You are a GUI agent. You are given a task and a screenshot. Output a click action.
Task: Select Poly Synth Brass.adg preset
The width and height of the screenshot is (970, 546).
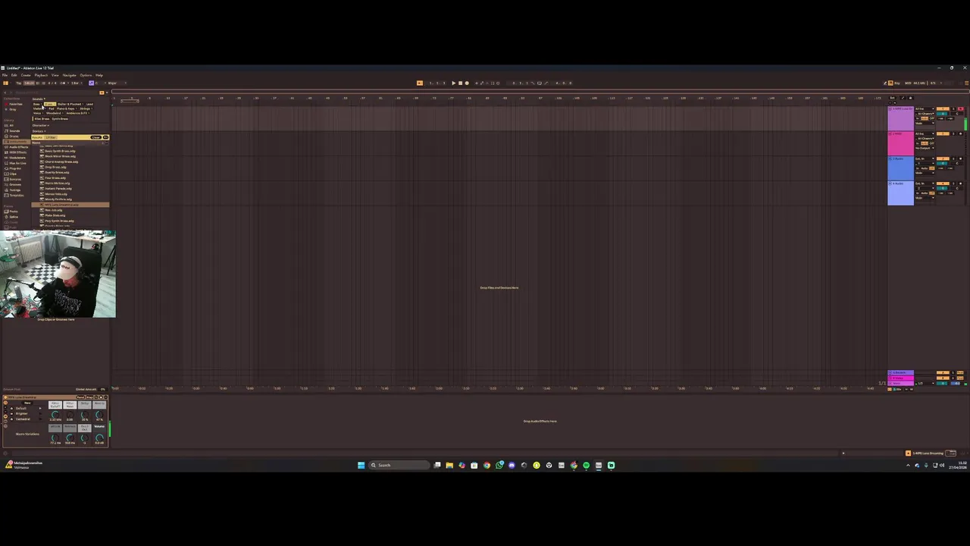[58, 221]
